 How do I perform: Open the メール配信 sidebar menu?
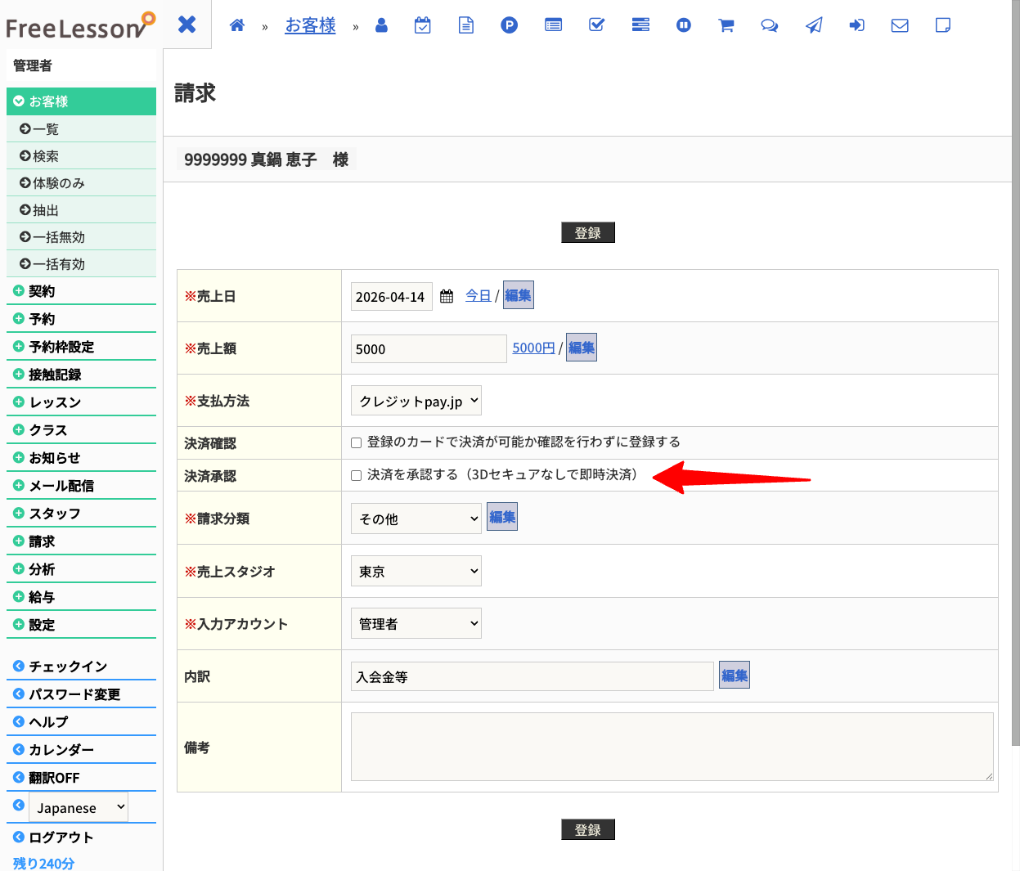pyautogui.click(x=61, y=486)
